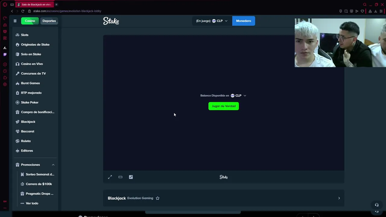Click the site padlock security icon
The width and height of the screenshot is (386, 217).
(x=30, y=11)
